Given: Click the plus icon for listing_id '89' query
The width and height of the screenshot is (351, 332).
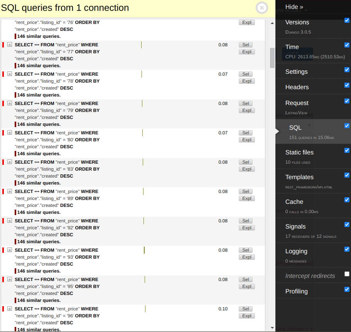Looking at the screenshot, I should pos(10,191).
